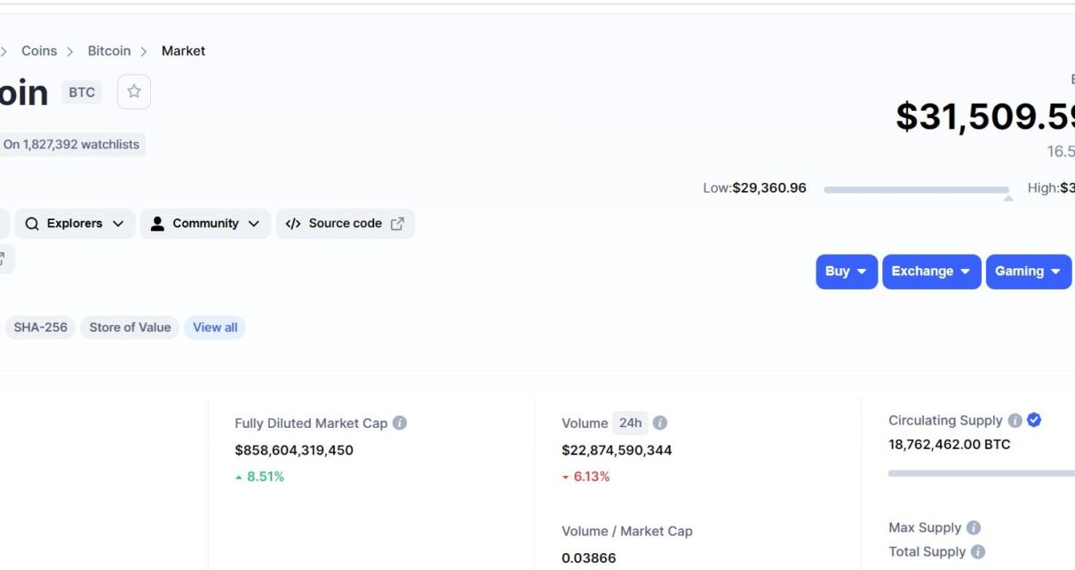Click the BTC ticker badge
Image resolution: width=1075 pixels, height=570 pixels.
(x=82, y=92)
